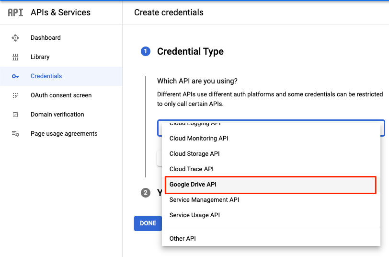This screenshot has width=389, height=257.
Task: Click the Credential Type step heading
Action: coord(190,51)
